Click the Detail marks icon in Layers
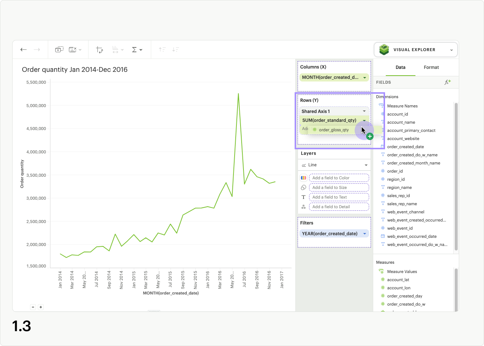This screenshot has height=346, width=484. [304, 207]
